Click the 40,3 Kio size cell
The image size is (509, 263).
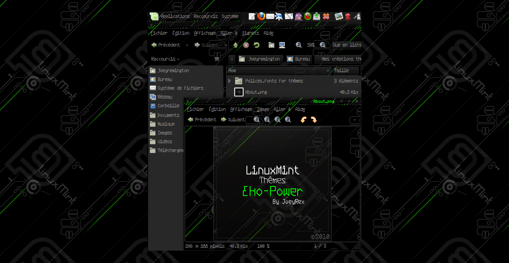click(x=349, y=92)
